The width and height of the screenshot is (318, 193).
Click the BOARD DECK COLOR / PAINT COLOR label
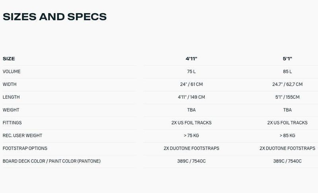point(52,161)
